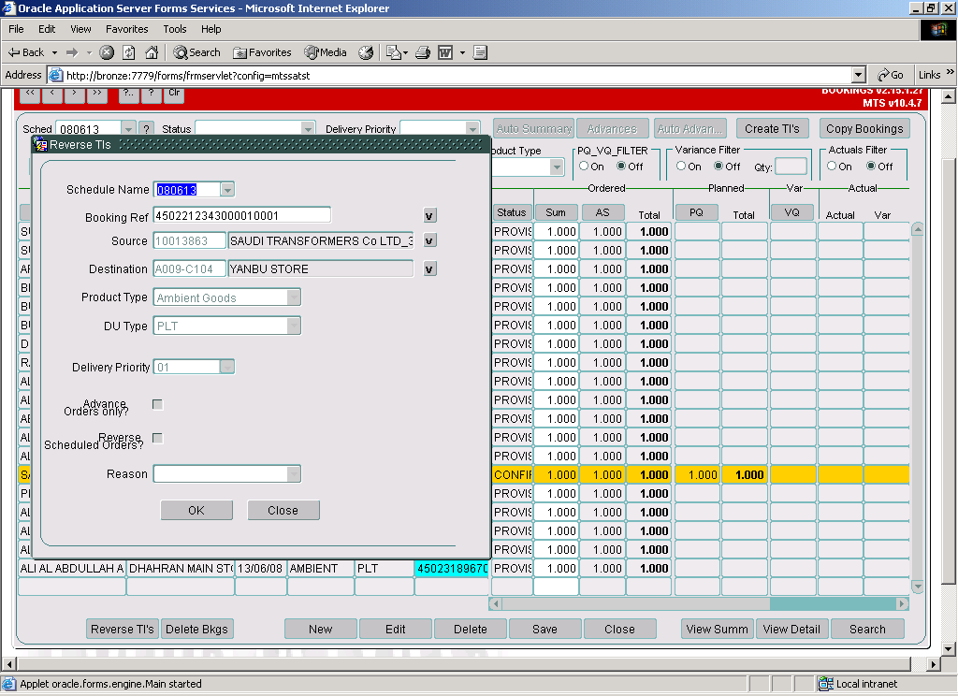Open the Media toolbar button
Screen dimensions: 958x696
tap(327, 52)
